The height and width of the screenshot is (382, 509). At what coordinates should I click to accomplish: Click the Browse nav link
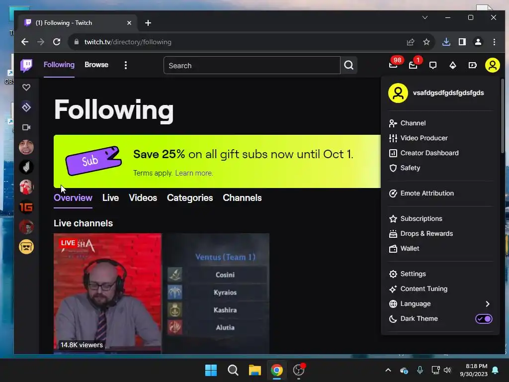(96, 65)
